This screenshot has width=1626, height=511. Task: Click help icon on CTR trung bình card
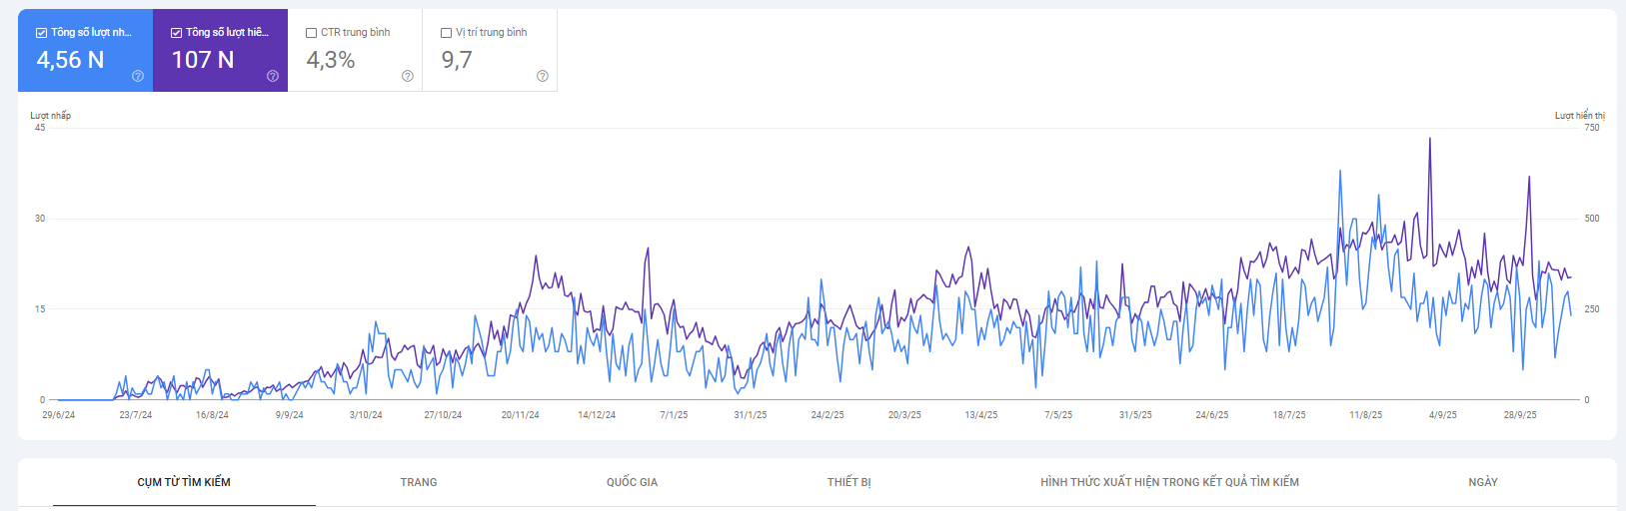click(x=408, y=76)
